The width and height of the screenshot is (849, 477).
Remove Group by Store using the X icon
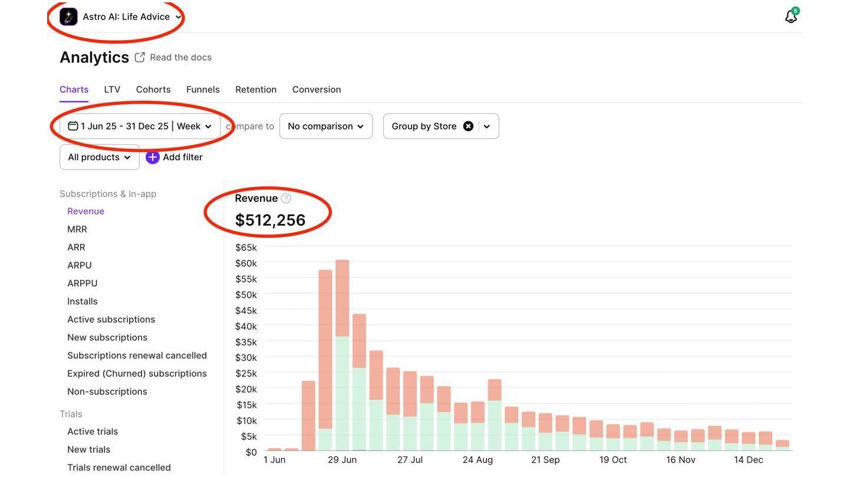pos(468,126)
